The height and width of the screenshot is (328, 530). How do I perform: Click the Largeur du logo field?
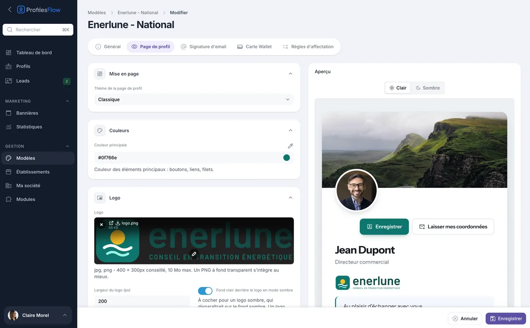pos(142,301)
